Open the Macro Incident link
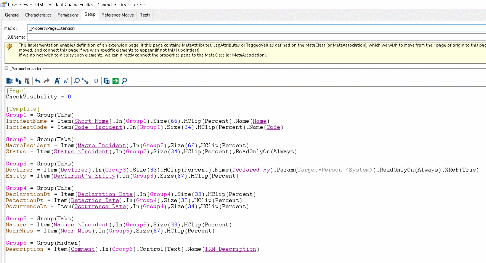Screen dimensions: 486x263 [x=102, y=145]
